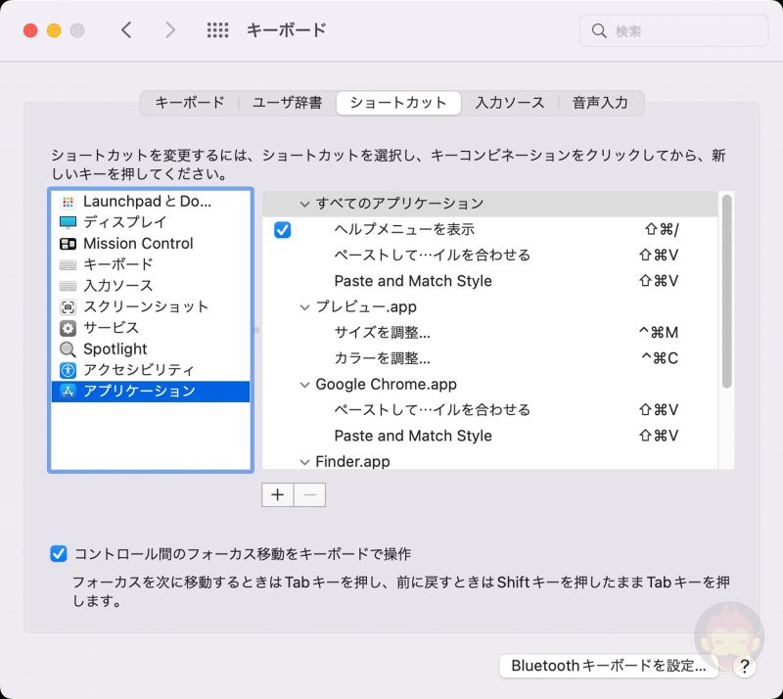Click the Spotlight magnifier icon in sidebar
This screenshot has height=699, width=783.
pyautogui.click(x=68, y=349)
